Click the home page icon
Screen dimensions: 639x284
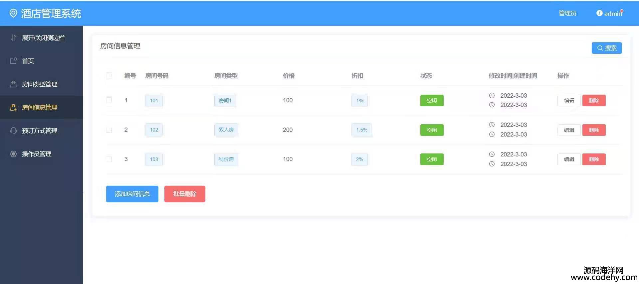tap(13, 61)
